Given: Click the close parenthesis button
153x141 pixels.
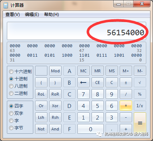Looking at the screenshot, I should [x=55, y=82].
